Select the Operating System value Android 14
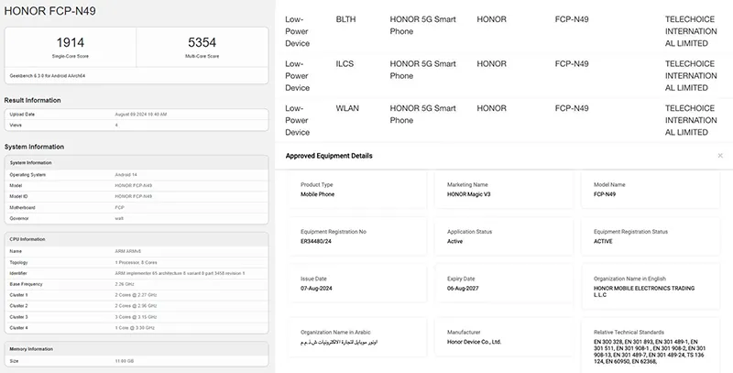733x373 pixels. pyautogui.click(x=126, y=175)
